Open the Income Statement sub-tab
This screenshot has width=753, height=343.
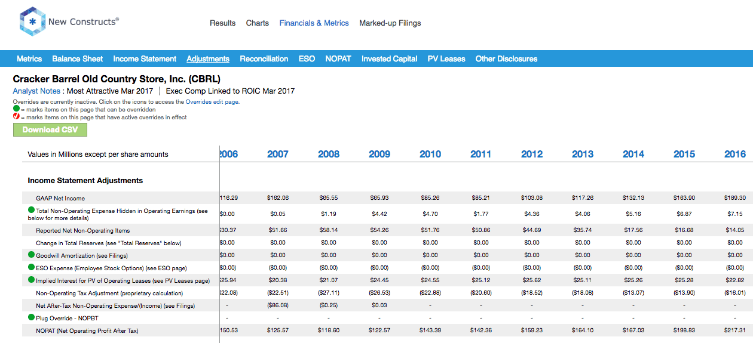pyautogui.click(x=145, y=58)
